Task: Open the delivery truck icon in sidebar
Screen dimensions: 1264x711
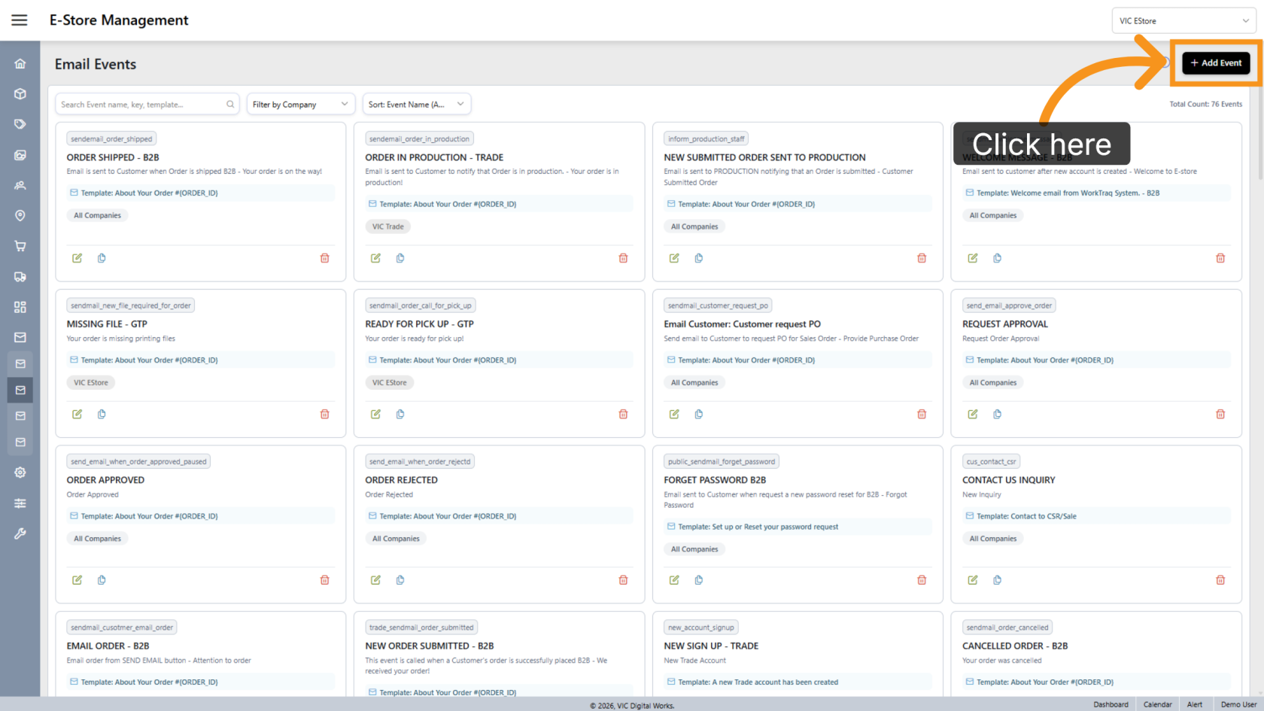Action: (x=20, y=277)
